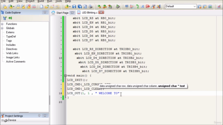Click the Build gears icon
The image size is (223, 125).
(99, 7)
